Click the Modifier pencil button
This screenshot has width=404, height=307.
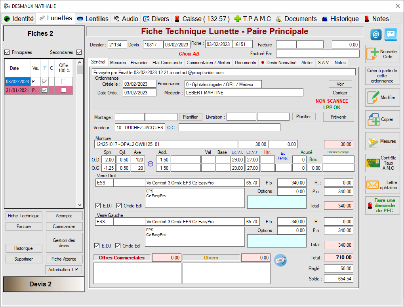point(382,98)
